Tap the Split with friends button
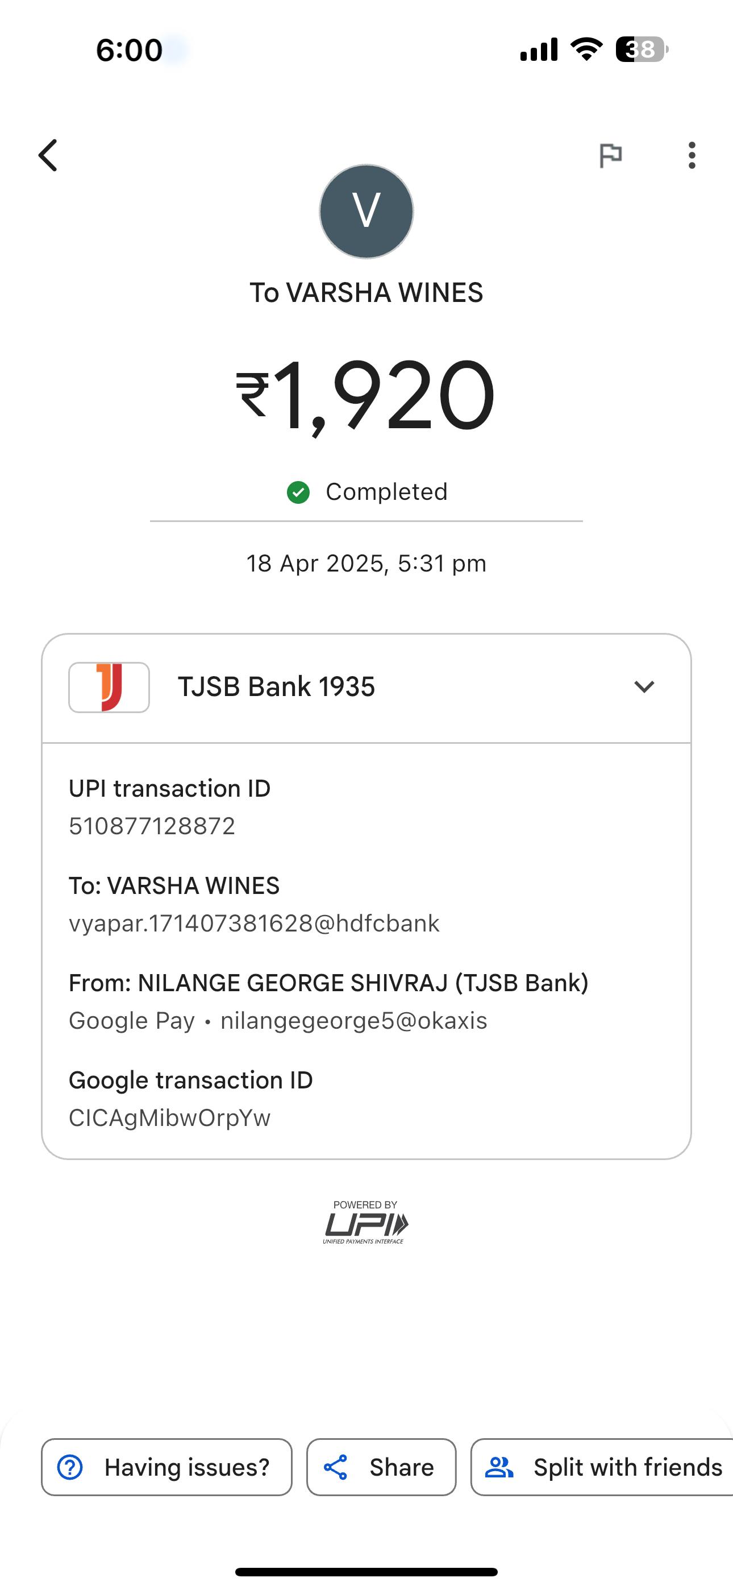The width and height of the screenshot is (733, 1590). point(602,1467)
